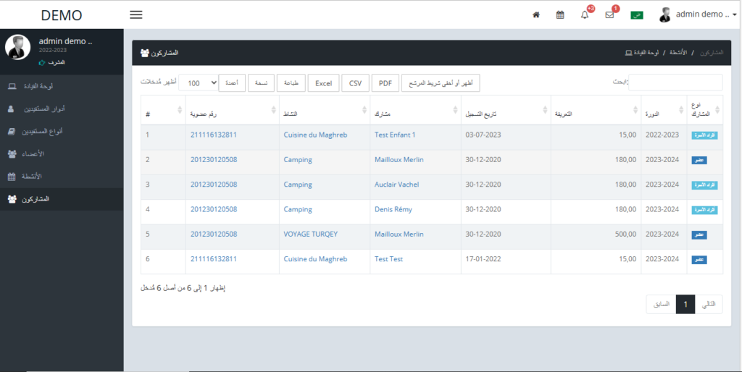Click participant type badge in row 6
The image size is (742, 372).
(699, 260)
